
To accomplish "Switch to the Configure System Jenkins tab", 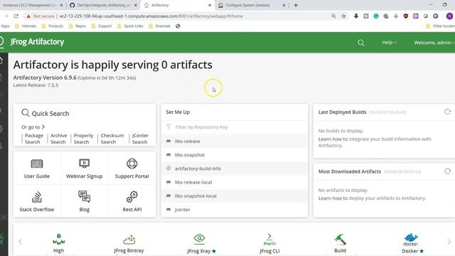I will point(252,5).
